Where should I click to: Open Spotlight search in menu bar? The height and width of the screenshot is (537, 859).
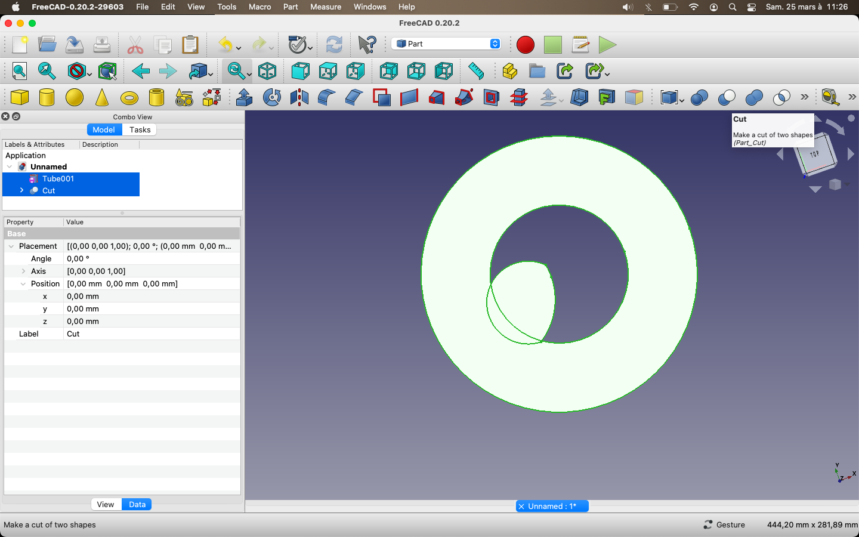(733, 7)
